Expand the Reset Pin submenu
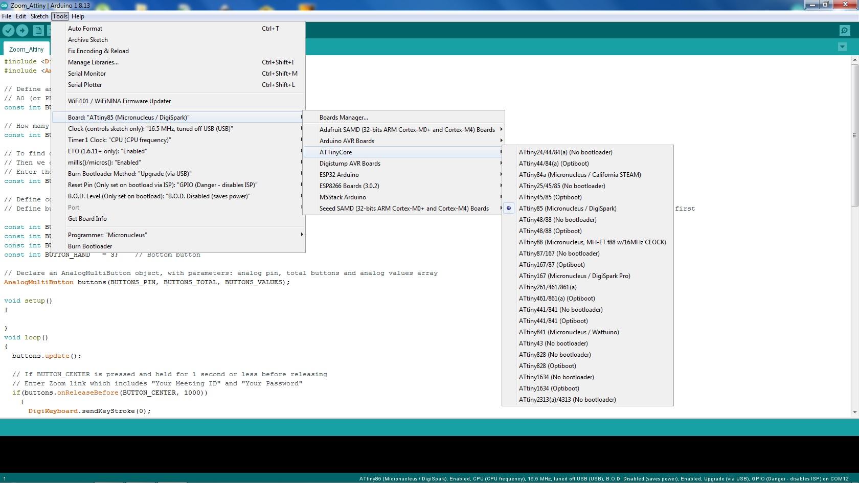Image resolution: width=859 pixels, height=483 pixels. coord(178,185)
